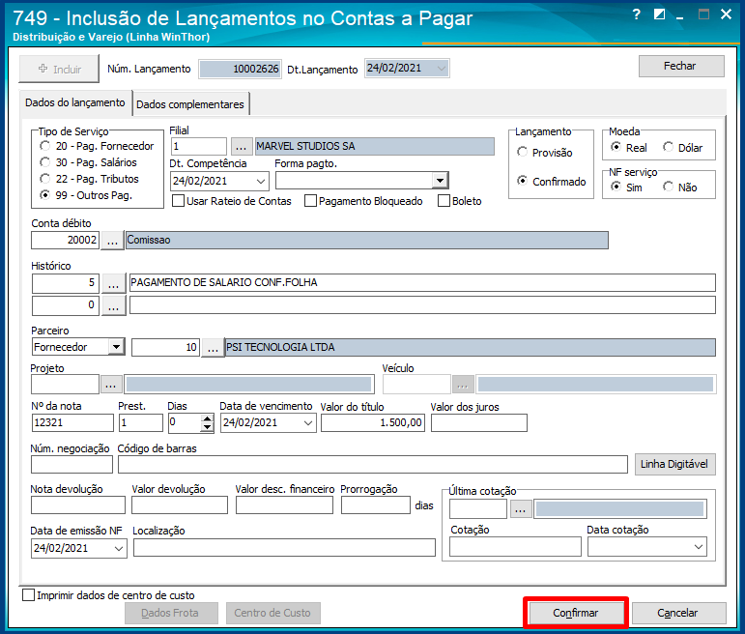
Task: Open Projeto lookup ellipsis button
Action: coord(111,385)
